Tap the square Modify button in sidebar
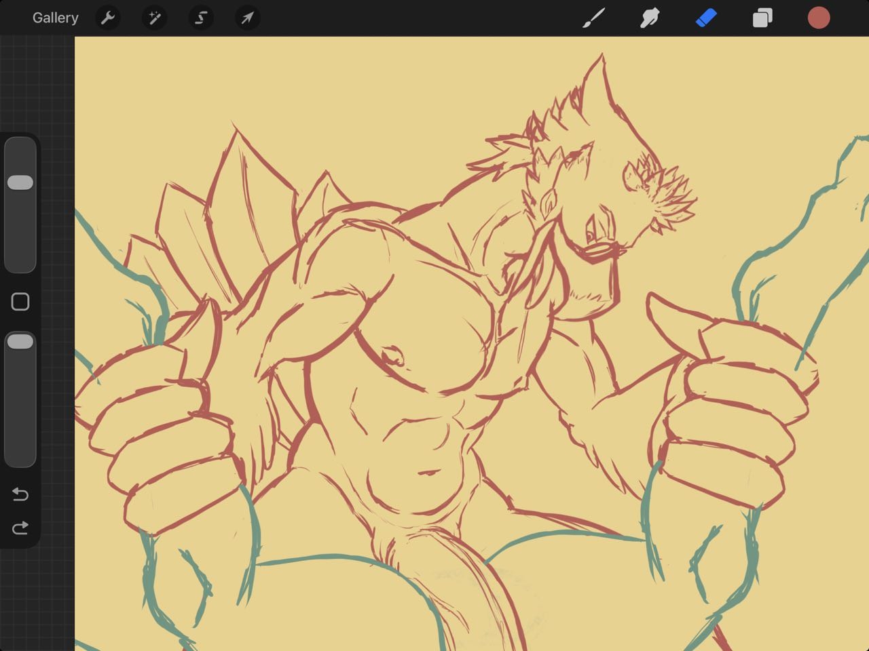Screen dimensions: 869x651 [20, 302]
